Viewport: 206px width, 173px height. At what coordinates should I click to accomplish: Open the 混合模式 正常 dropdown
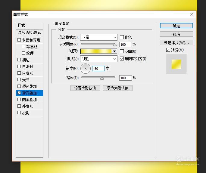[x=99, y=37]
